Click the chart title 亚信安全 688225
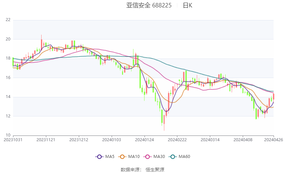This screenshot has width=285, height=173. [149, 5]
